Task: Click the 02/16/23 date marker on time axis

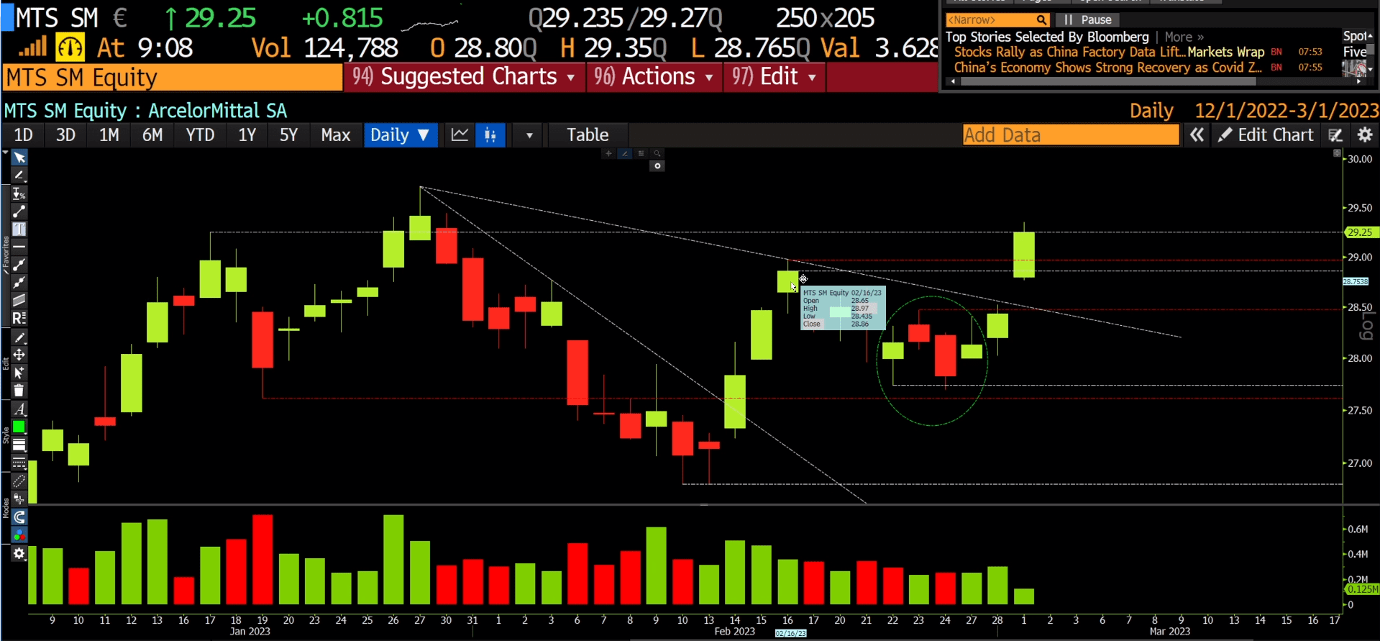Action: [x=790, y=633]
